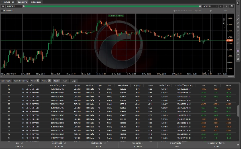
Task: Open the Pozice tab
Action: click(35, 81)
